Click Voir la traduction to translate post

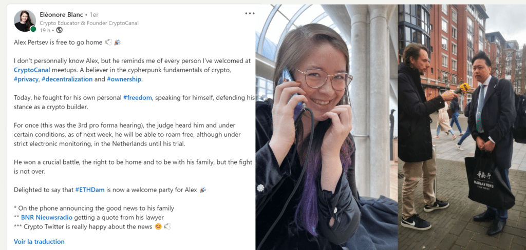(39, 242)
